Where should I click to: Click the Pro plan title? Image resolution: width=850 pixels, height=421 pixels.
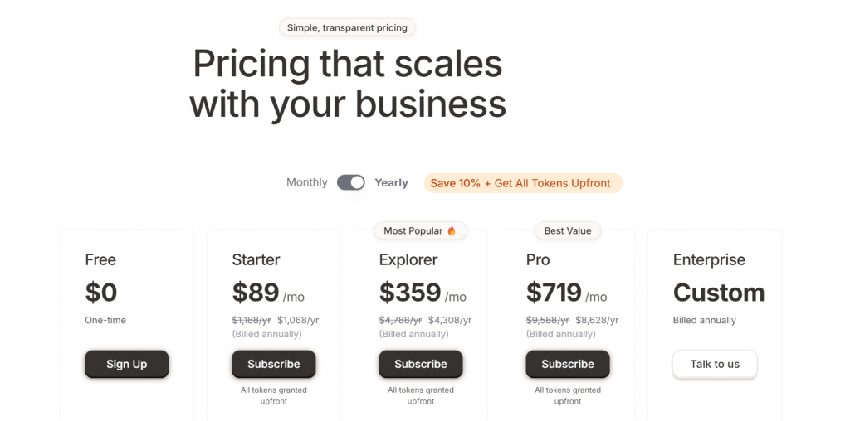tap(538, 259)
